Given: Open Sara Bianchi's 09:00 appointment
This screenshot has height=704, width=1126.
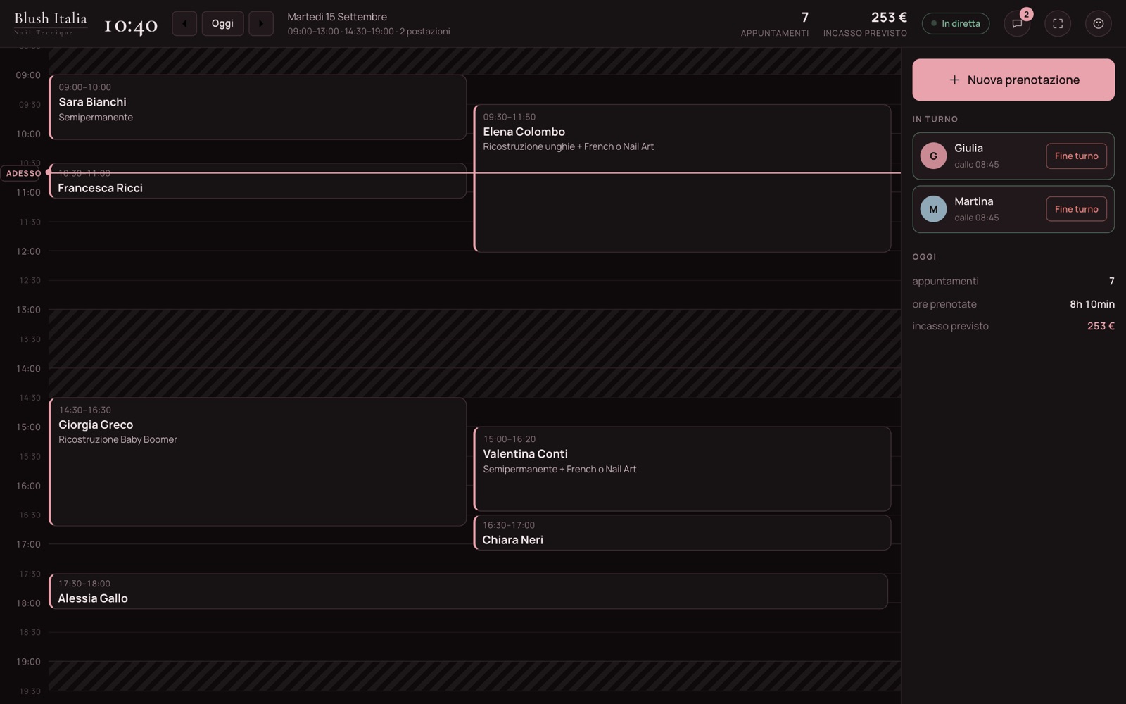Looking at the screenshot, I should 258,107.
